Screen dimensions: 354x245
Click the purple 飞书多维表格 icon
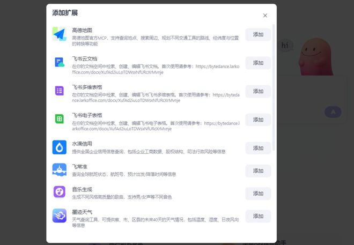point(60,91)
